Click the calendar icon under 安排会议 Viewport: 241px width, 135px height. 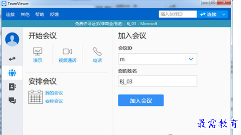[x=36, y=97]
